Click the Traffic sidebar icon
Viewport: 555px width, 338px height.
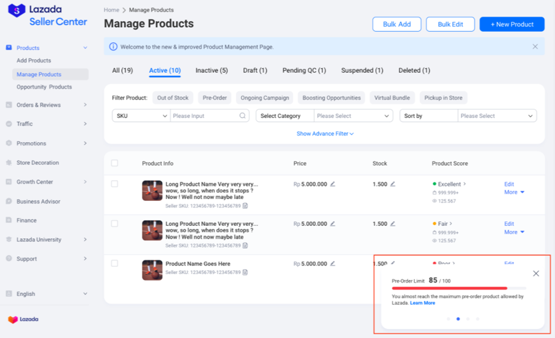coord(9,123)
